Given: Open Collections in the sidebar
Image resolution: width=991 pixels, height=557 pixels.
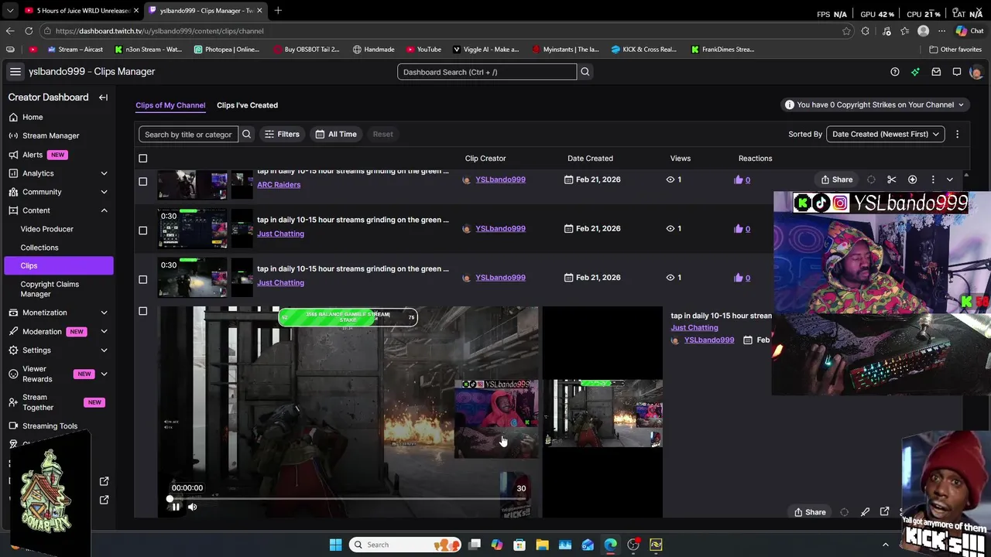Looking at the screenshot, I should pos(39,248).
